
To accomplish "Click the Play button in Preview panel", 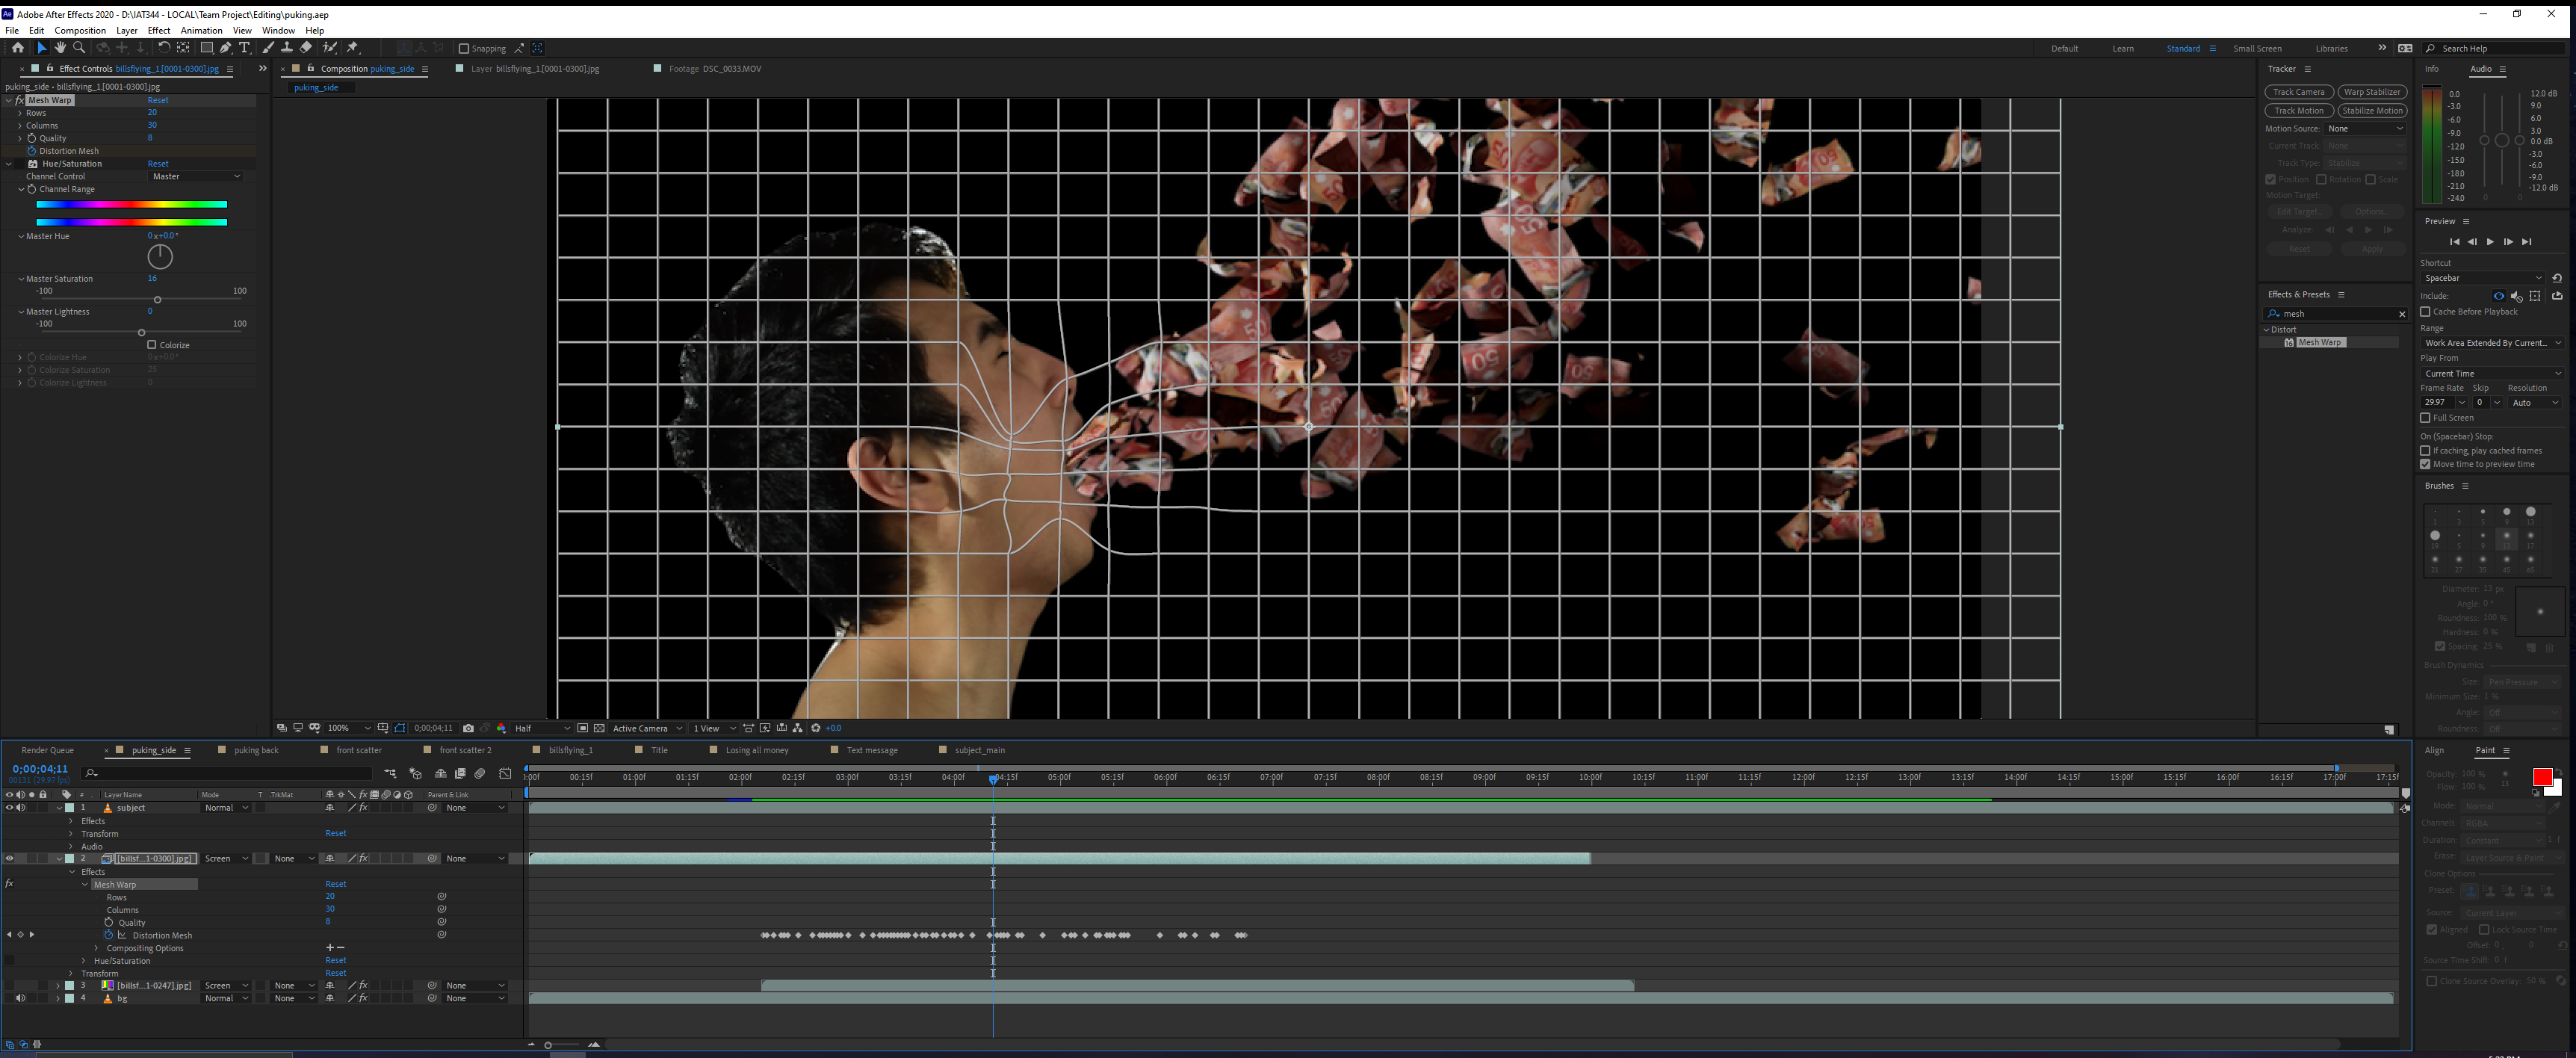I will point(2489,242).
